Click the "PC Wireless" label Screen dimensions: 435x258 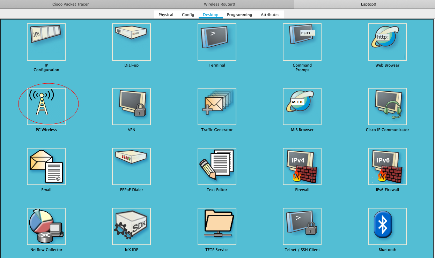tap(46, 130)
